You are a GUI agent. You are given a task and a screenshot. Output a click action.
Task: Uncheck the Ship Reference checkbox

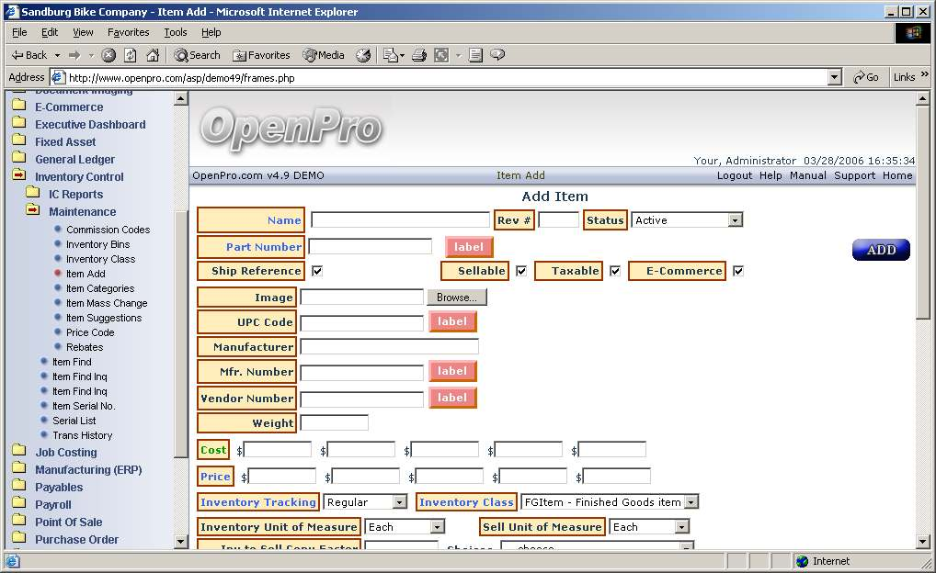(x=317, y=271)
